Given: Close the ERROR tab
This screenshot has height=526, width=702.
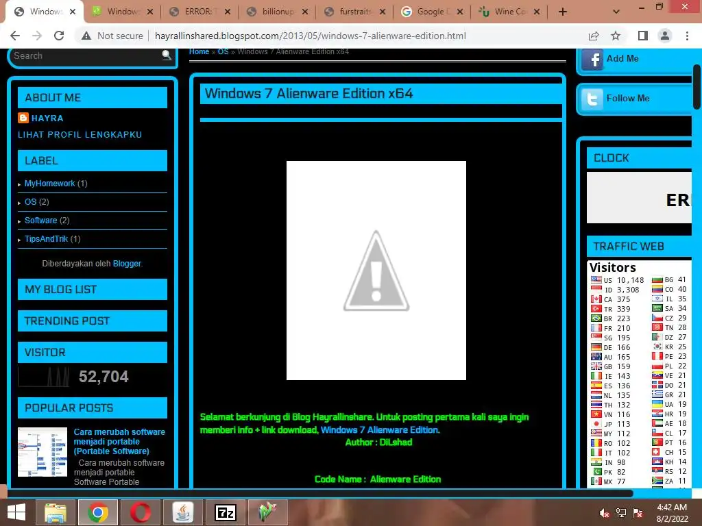Looking at the screenshot, I should pos(228,12).
